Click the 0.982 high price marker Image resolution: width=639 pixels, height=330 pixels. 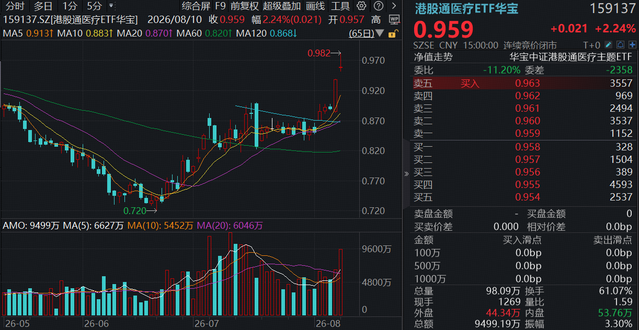tap(319, 53)
